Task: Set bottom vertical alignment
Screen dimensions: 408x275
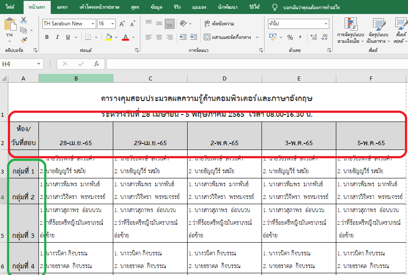Action: tap(170, 24)
